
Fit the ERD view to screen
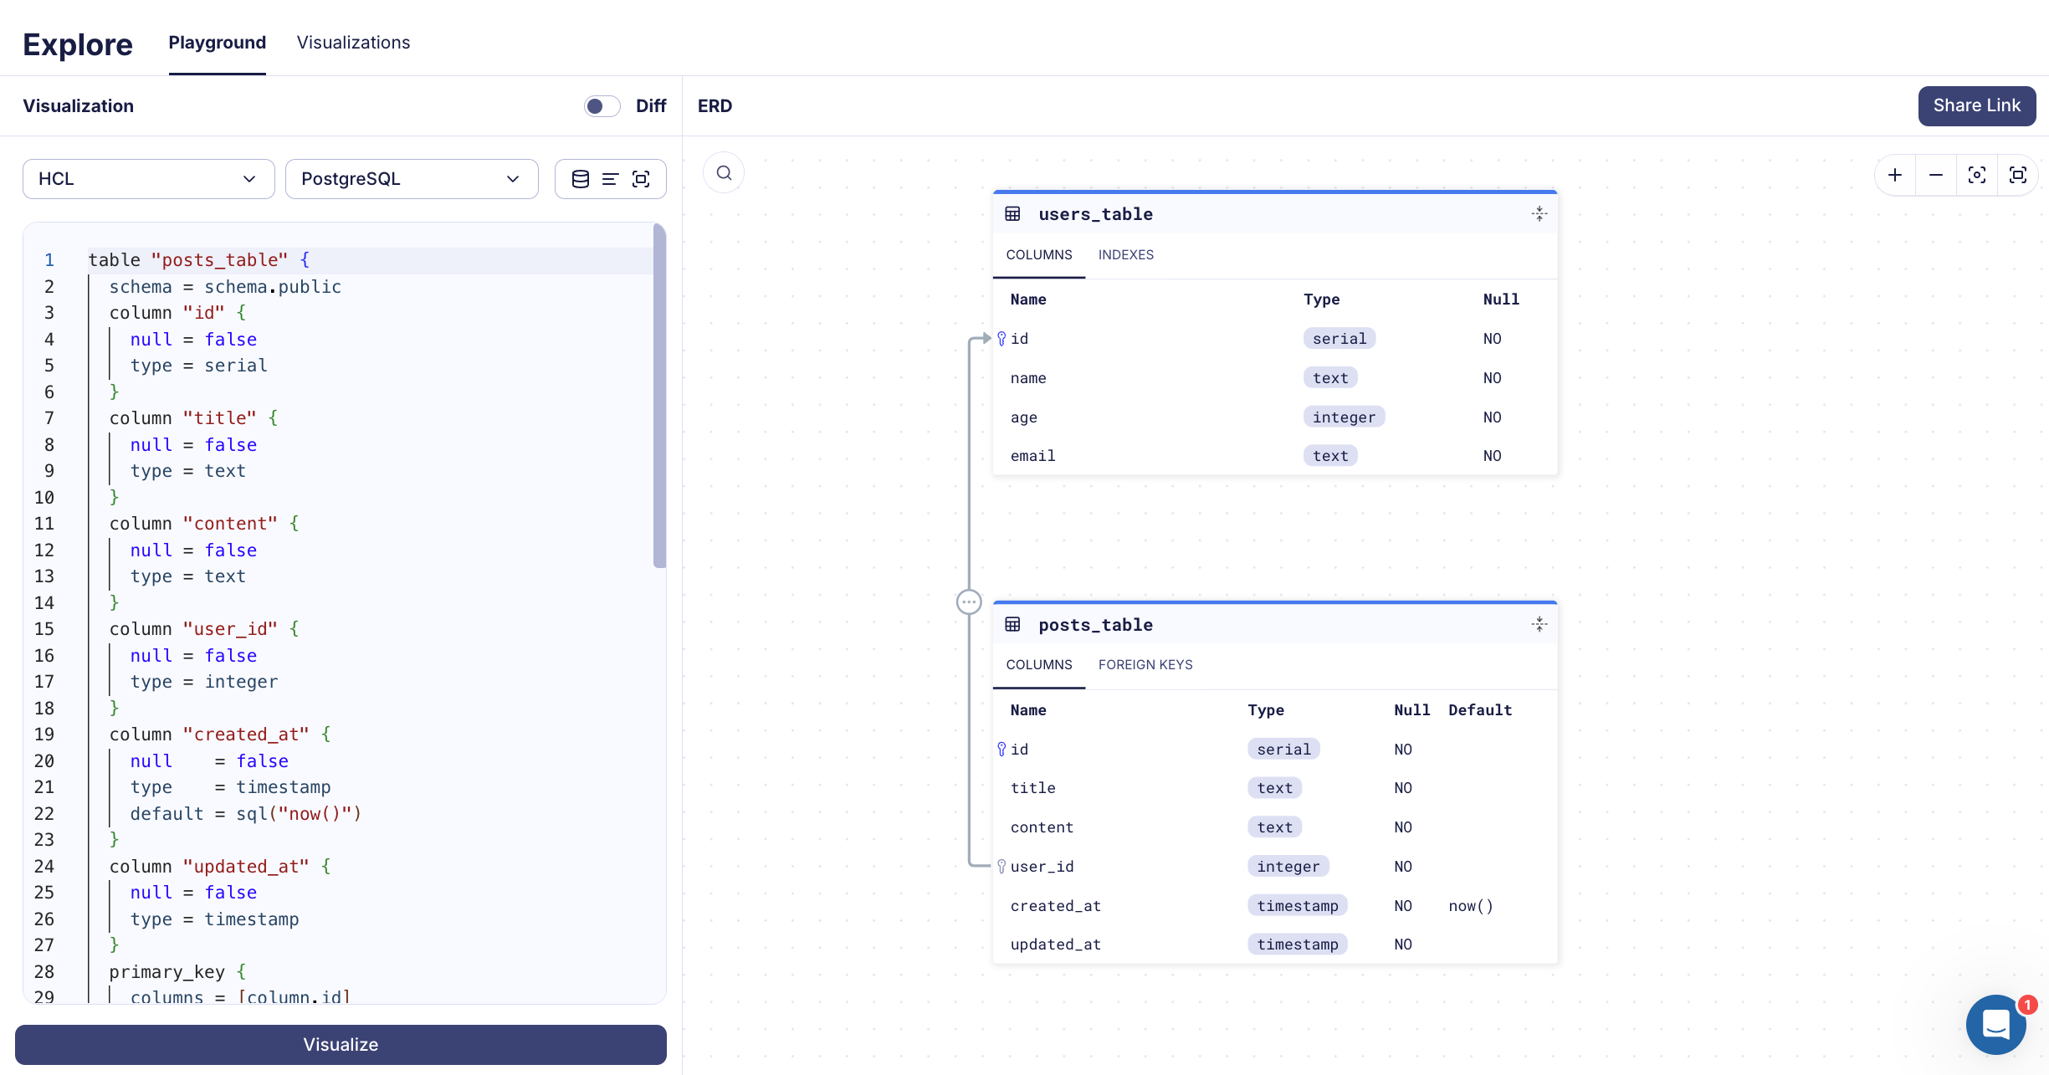point(2018,175)
